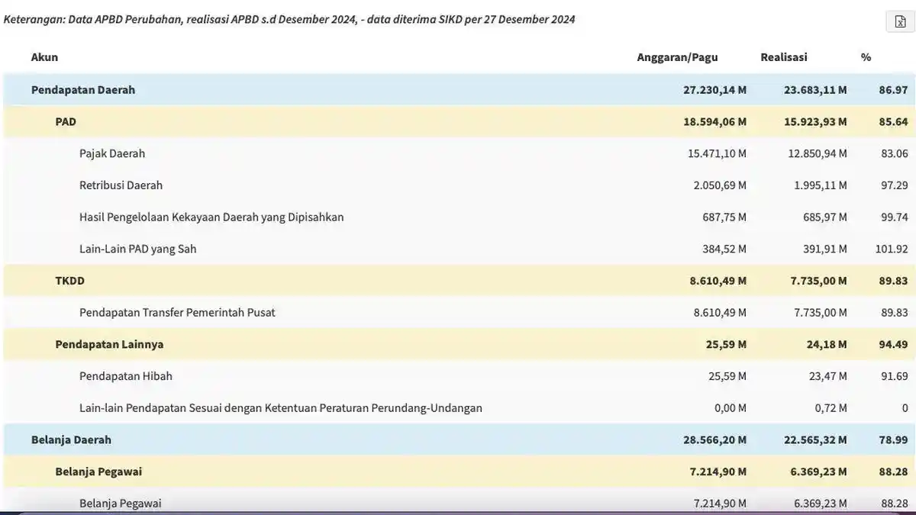The image size is (916, 515).
Task: Click the 685,97 M realization value
Action: click(x=825, y=217)
